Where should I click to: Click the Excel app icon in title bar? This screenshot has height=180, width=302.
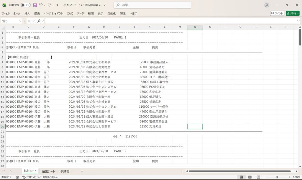(x=4, y=5)
